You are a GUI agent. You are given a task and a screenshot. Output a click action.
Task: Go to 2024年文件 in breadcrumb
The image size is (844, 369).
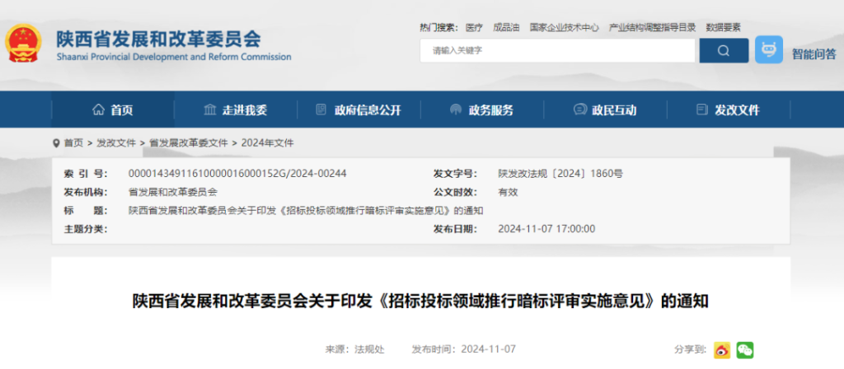pos(268,143)
